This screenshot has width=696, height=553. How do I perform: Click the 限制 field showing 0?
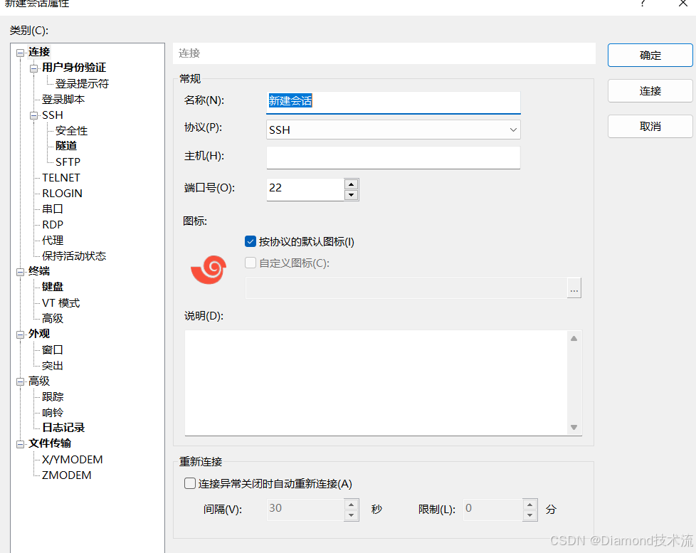(493, 510)
